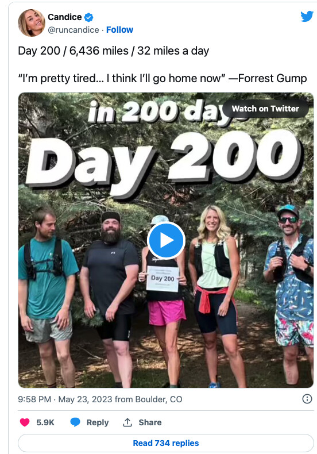Click the Twitter bird logo
The height and width of the screenshot is (454, 317).
point(307,17)
